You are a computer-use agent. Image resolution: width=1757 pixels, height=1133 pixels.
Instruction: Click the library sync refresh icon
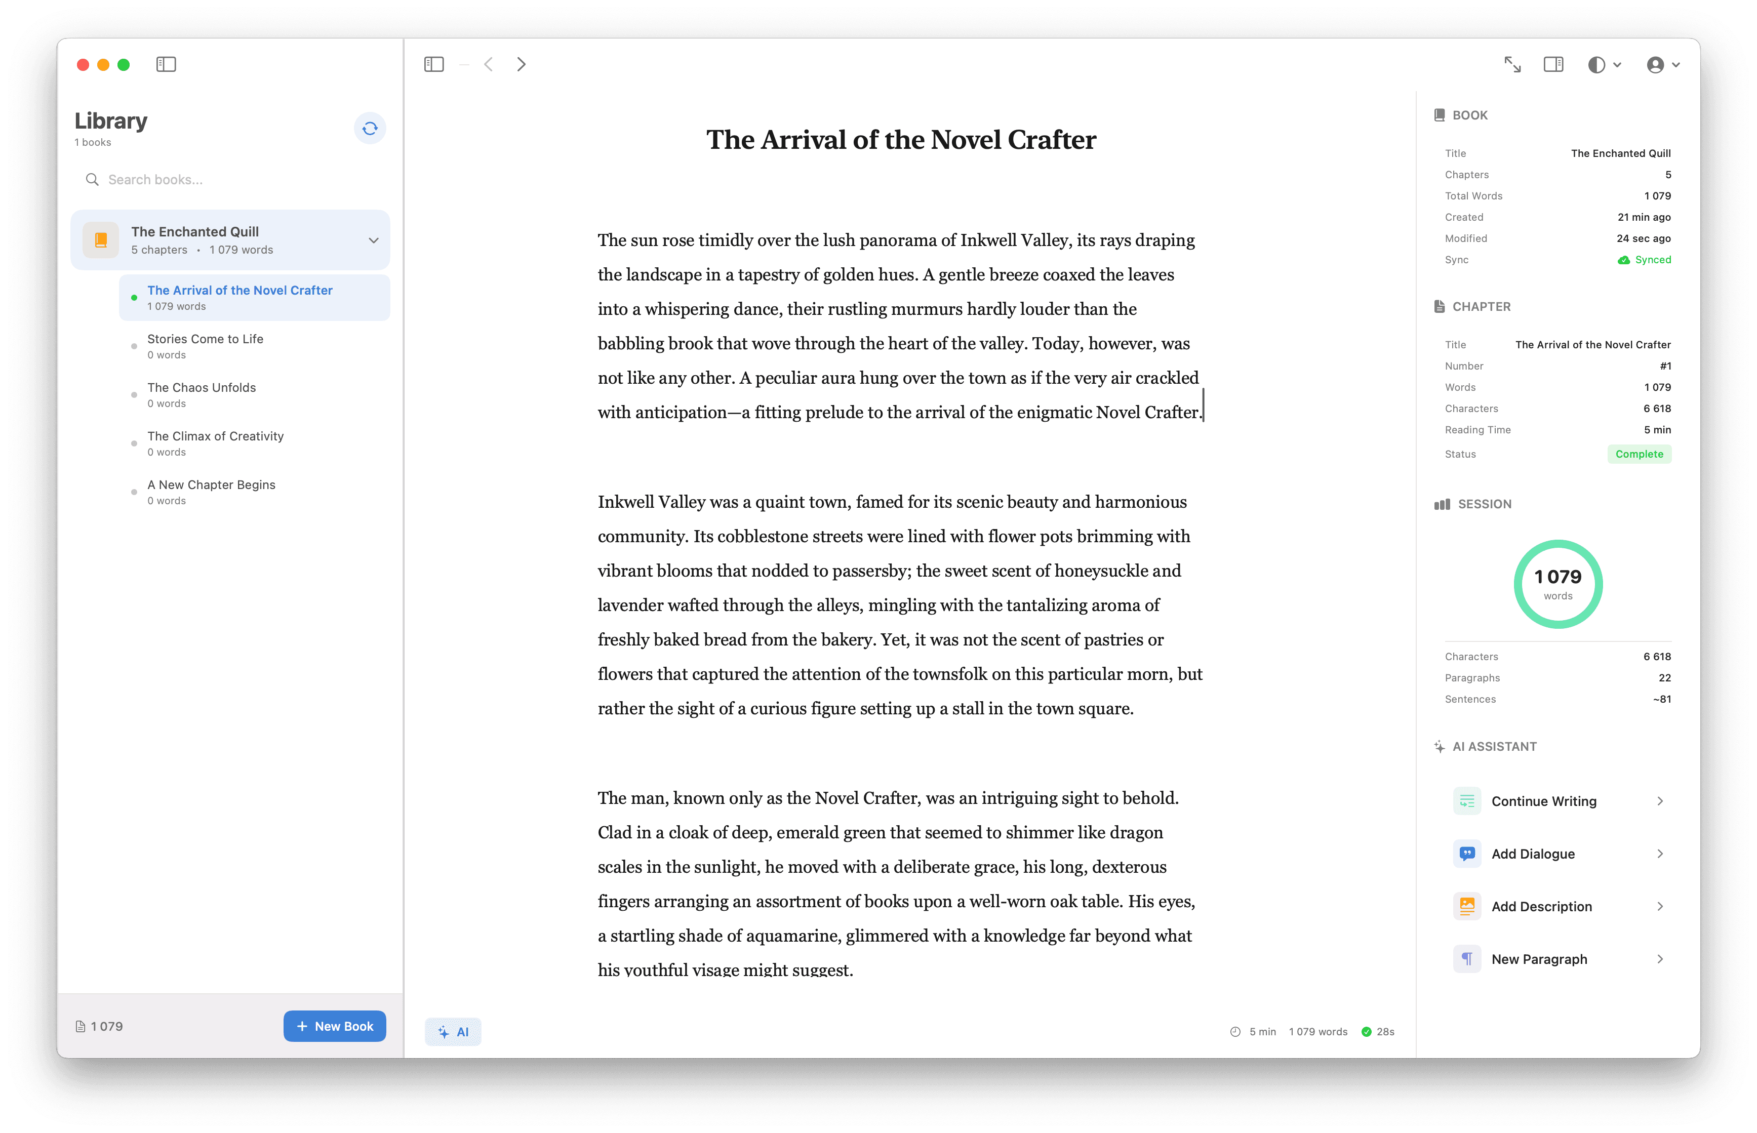point(370,128)
